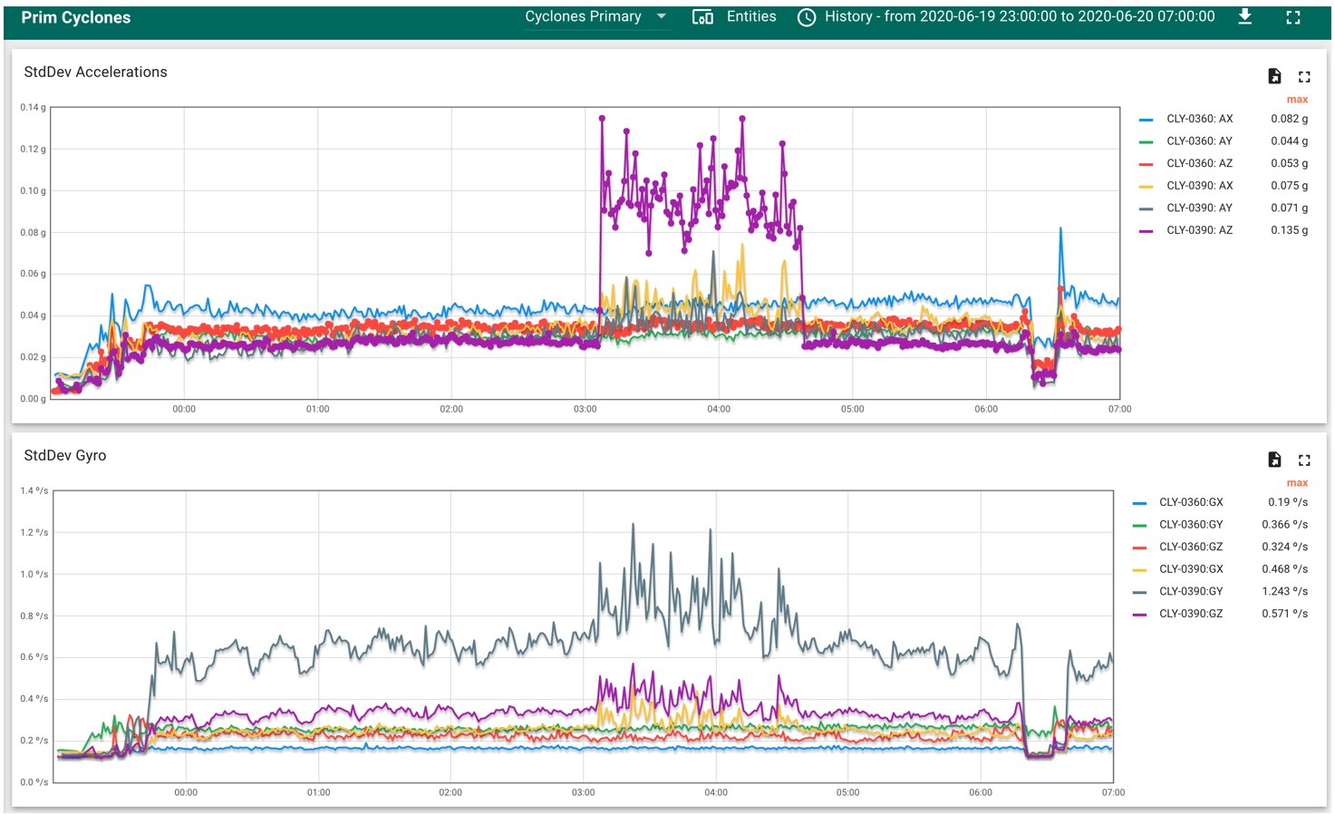The image size is (1335, 815).
Task: Click the History clock icon
Action: 806,17
